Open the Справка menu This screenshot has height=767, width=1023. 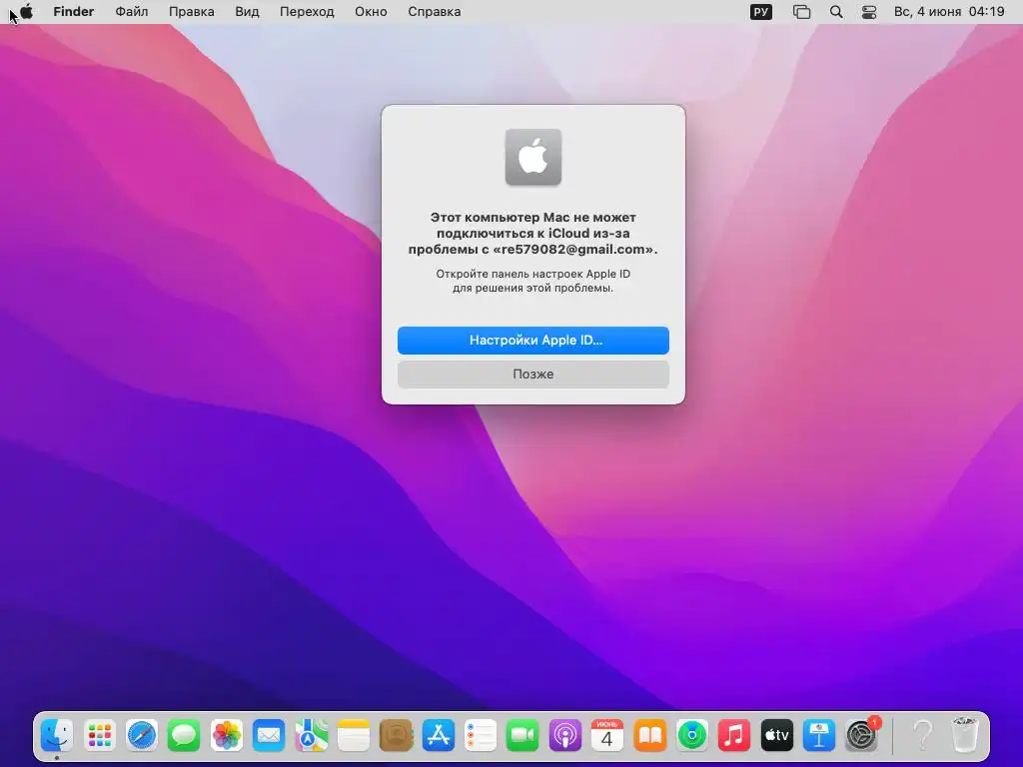point(434,12)
